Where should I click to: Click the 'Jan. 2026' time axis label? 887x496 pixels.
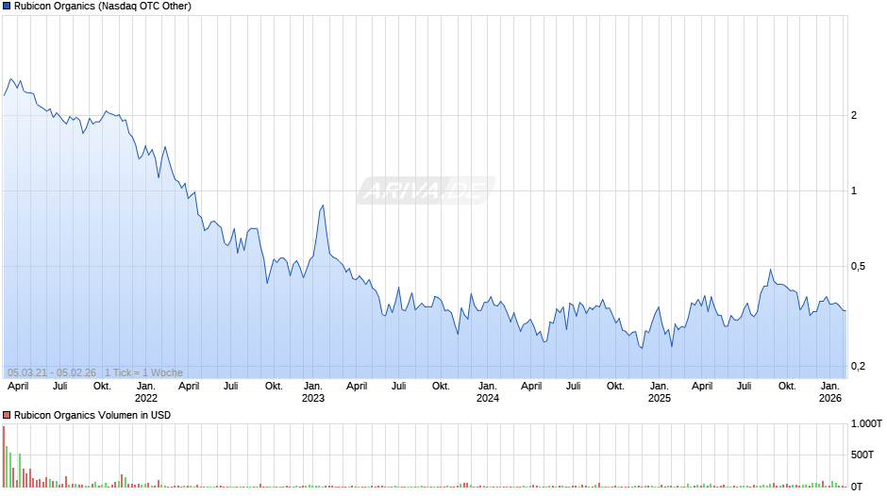point(830,392)
